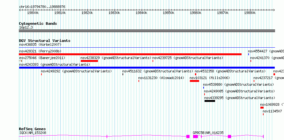Click the nsv4241370 variant label
This screenshot has width=284, height=140.
267,58
